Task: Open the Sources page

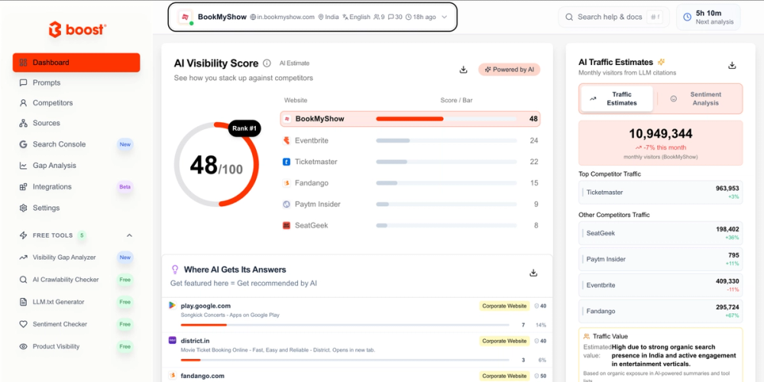Action: tap(46, 123)
